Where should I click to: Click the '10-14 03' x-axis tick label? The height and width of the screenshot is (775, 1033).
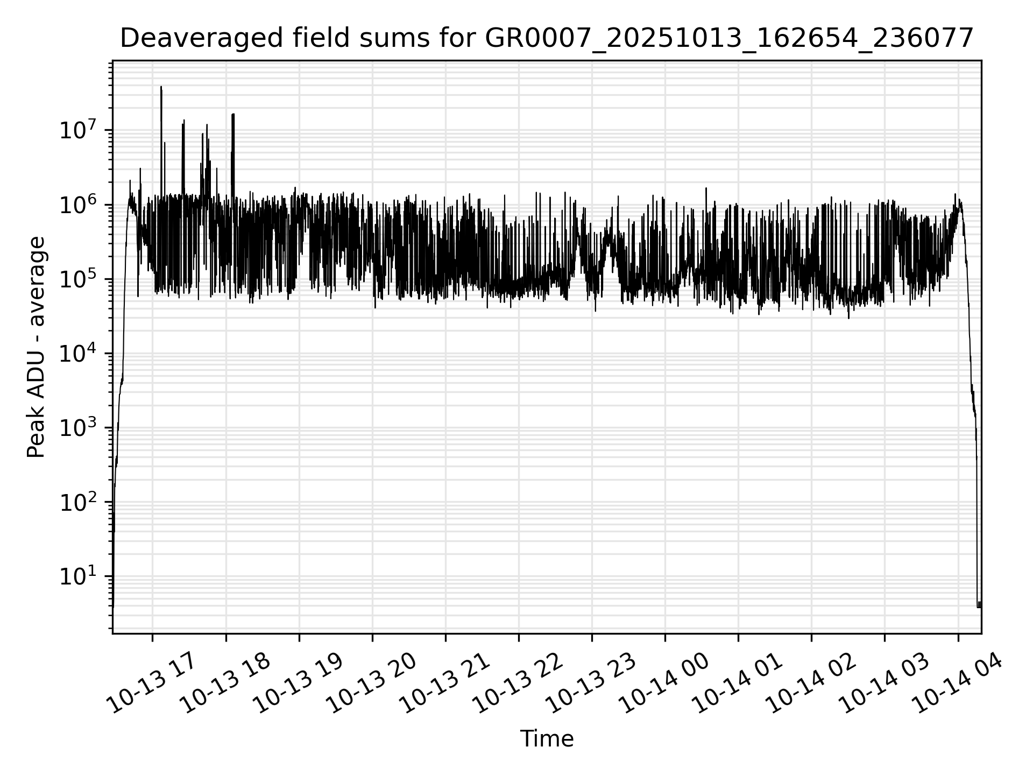click(x=883, y=684)
